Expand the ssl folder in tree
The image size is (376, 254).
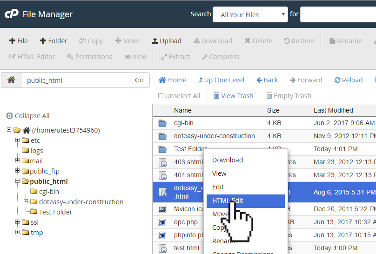click(x=17, y=221)
